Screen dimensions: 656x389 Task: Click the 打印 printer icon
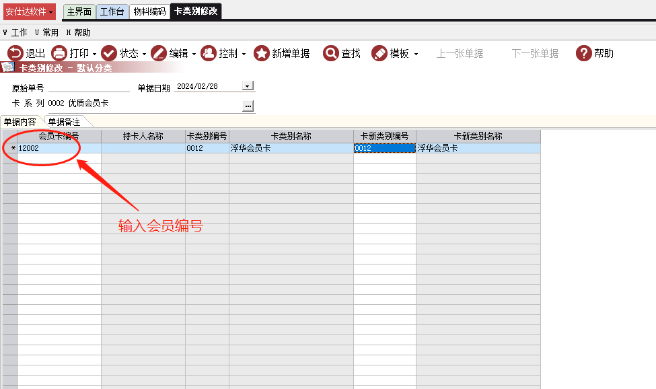(59, 54)
